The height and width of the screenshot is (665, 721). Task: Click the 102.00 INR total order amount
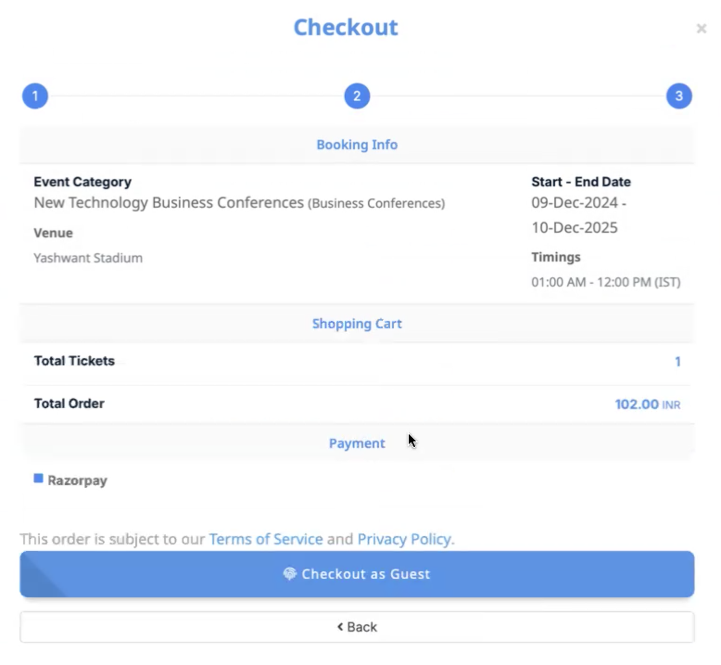click(x=647, y=404)
